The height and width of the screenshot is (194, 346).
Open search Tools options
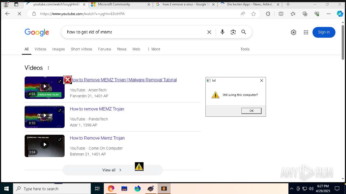(x=245, y=49)
